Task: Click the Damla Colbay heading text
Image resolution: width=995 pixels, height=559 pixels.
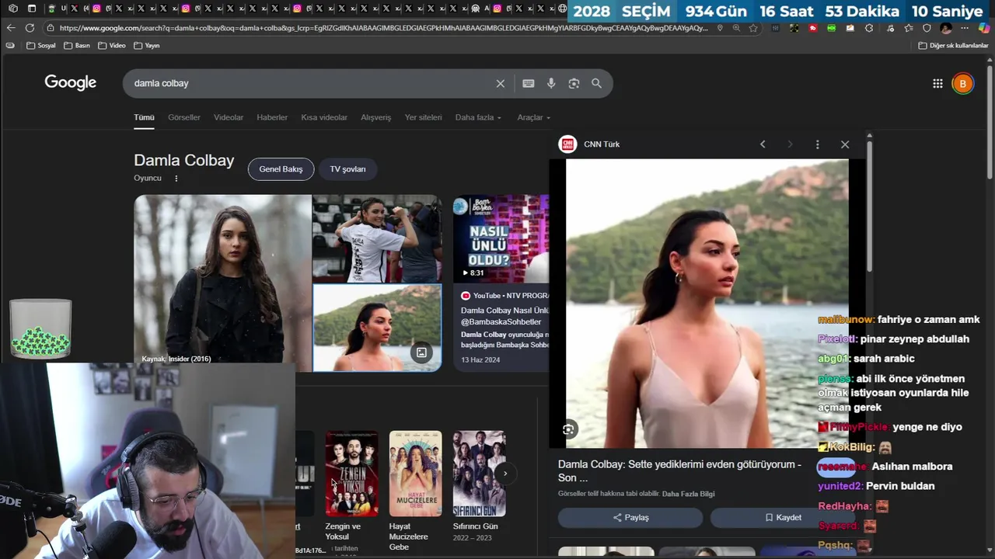Action: [183, 161]
